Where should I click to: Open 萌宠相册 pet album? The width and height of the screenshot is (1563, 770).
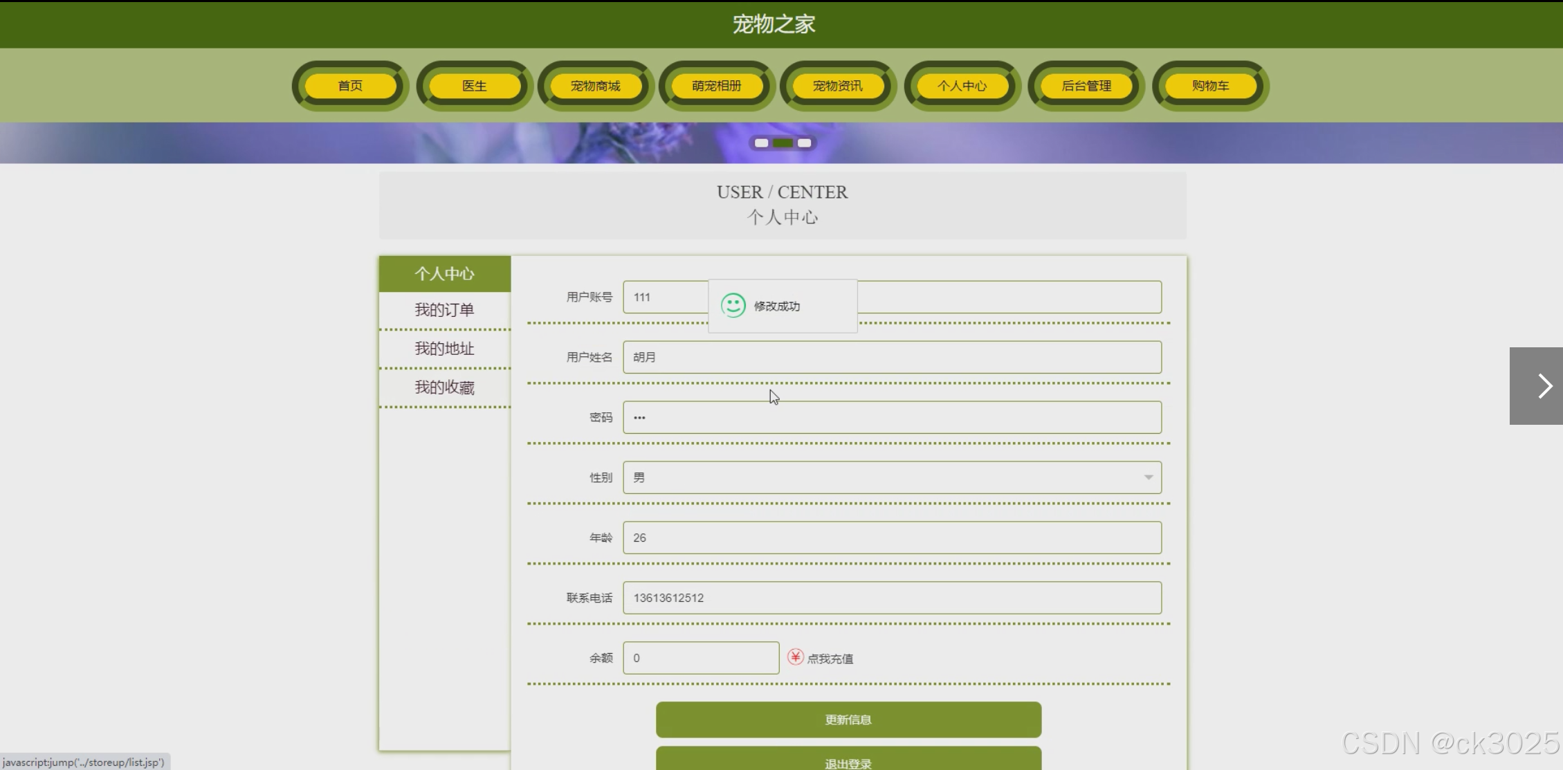pos(717,86)
